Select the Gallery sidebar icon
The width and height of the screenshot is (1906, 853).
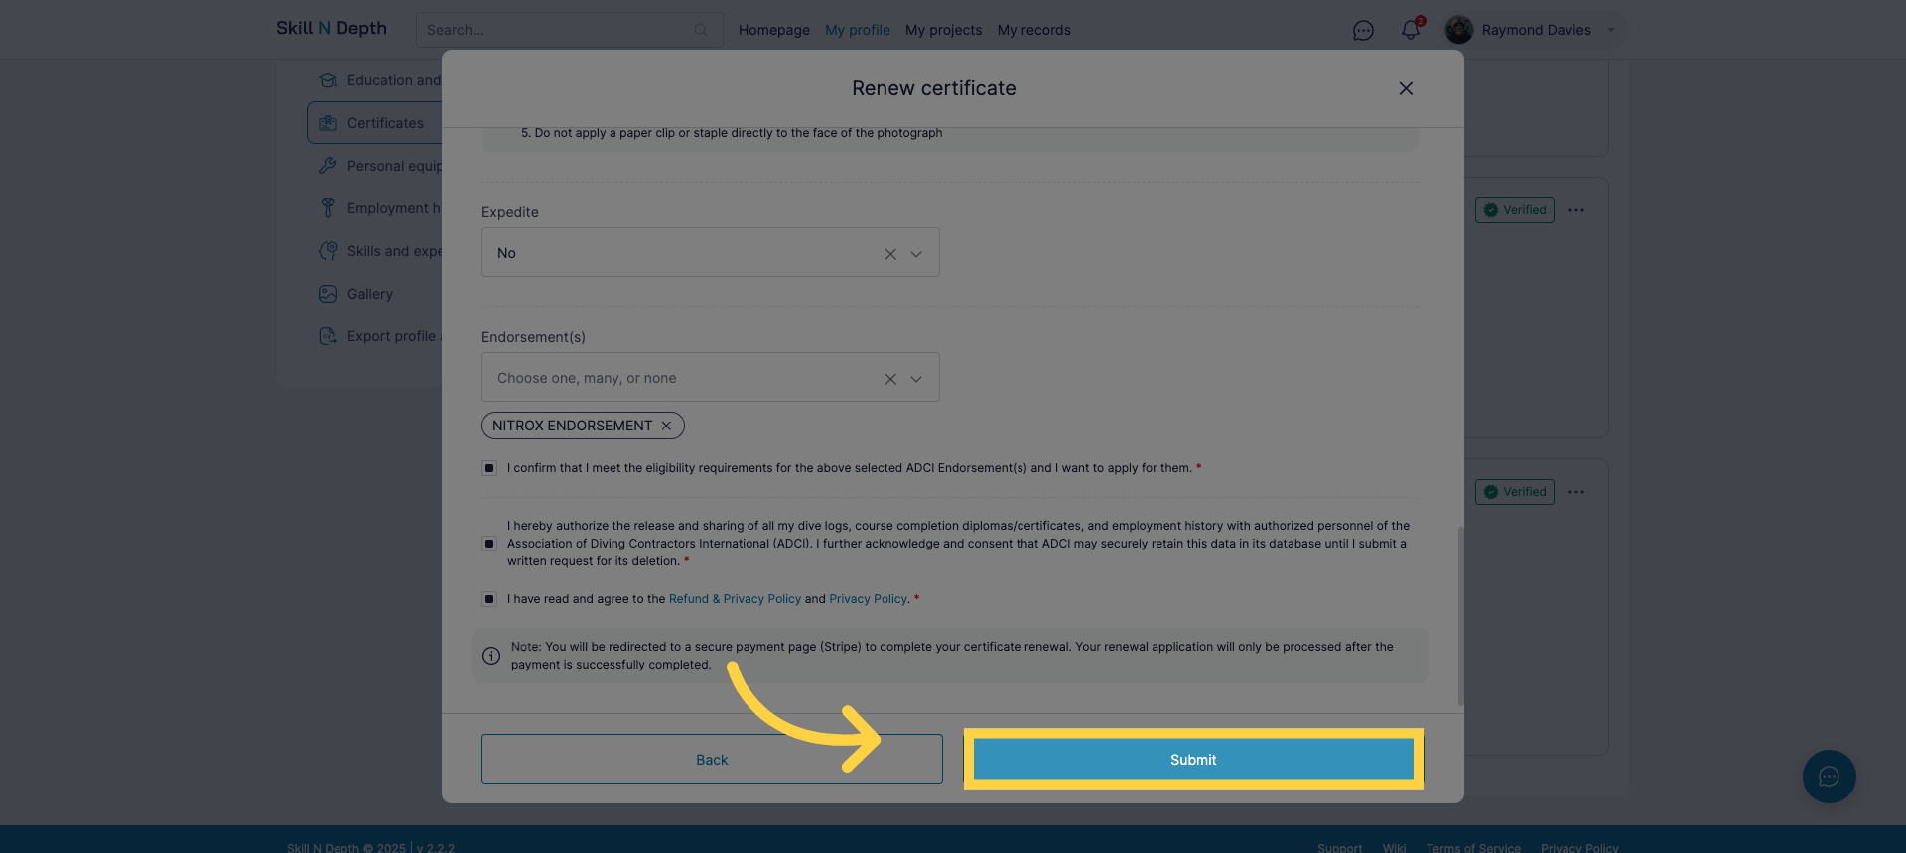[x=328, y=294]
